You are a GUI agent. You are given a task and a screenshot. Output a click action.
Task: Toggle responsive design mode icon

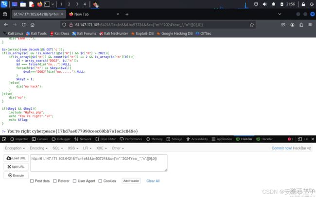pos(299,139)
